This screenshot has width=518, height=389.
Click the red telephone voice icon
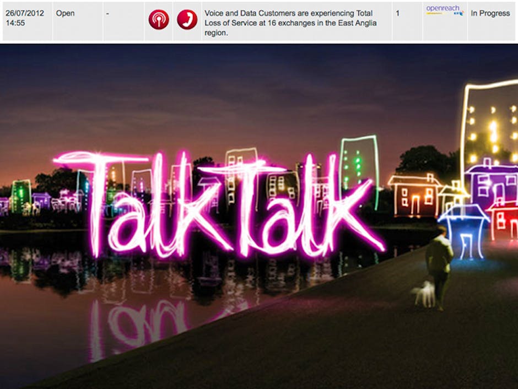point(187,20)
